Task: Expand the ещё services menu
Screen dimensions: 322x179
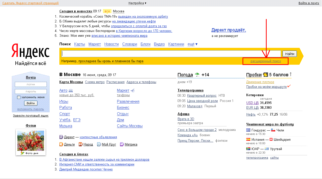Action: click(x=192, y=44)
